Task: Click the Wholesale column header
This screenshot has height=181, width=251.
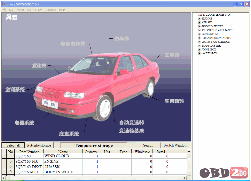Action: click(x=142, y=152)
